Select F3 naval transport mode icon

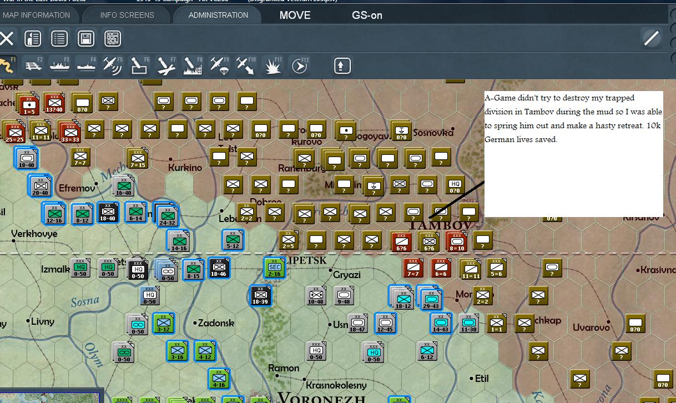tap(60, 66)
